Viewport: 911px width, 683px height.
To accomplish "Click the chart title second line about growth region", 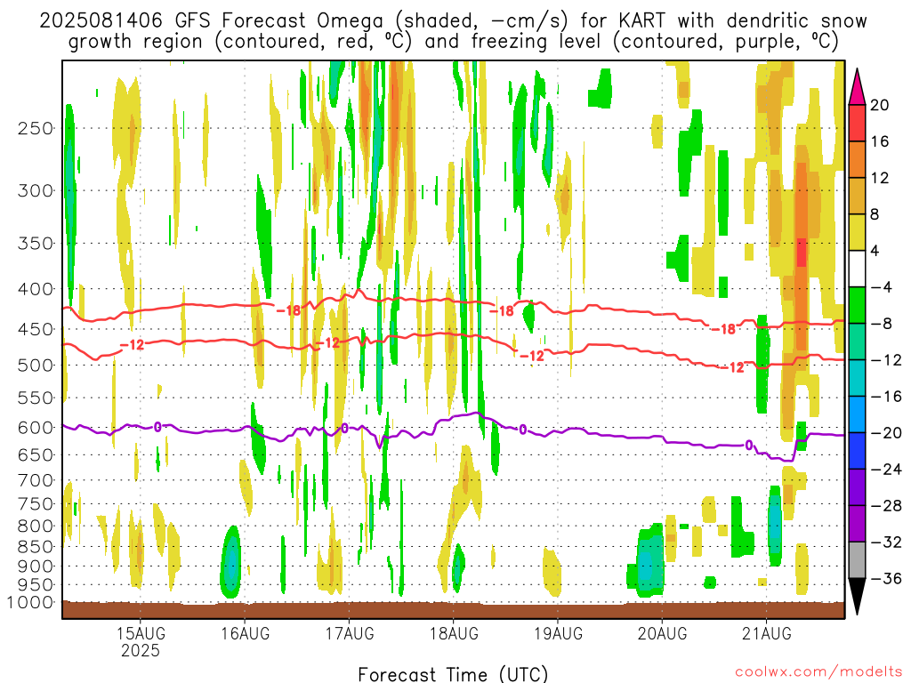I will (x=453, y=42).
